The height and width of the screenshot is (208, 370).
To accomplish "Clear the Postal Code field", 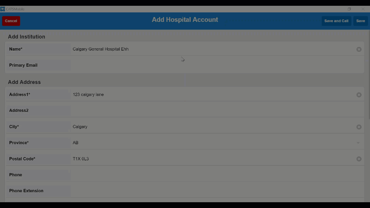I will tap(359, 159).
